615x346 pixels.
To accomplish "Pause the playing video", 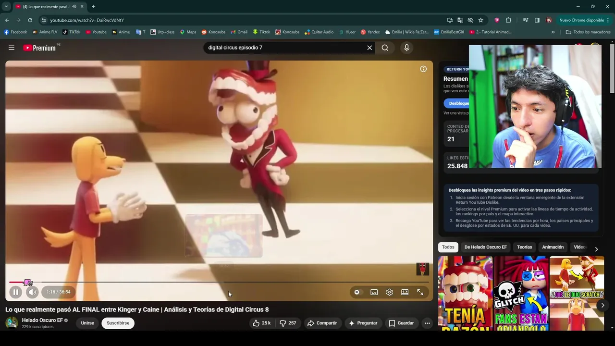I will tap(15, 292).
